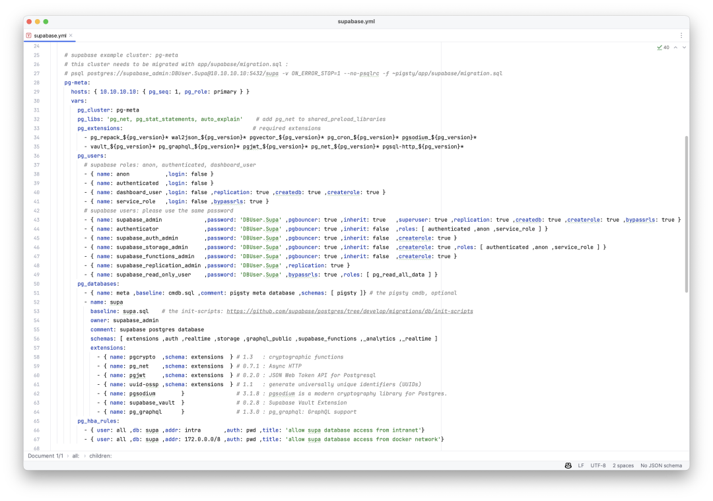Click the YAML file icon on supabase.yml tab
Viewport: 713px width, 501px height.
pyautogui.click(x=29, y=36)
